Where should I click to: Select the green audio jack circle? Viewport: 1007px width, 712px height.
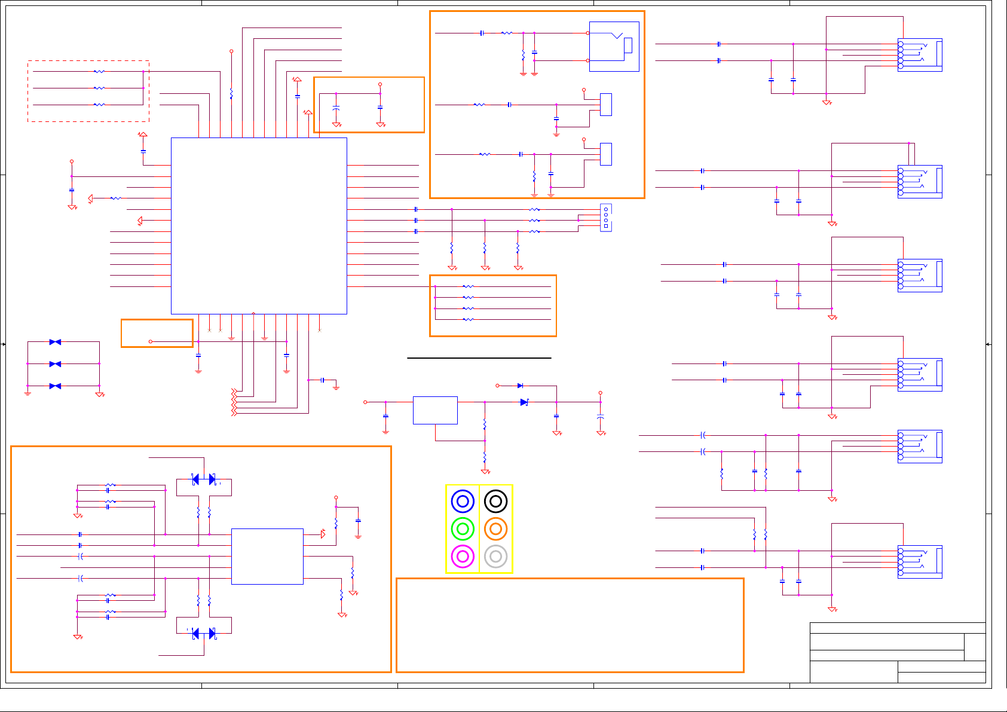[x=463, y=528]
